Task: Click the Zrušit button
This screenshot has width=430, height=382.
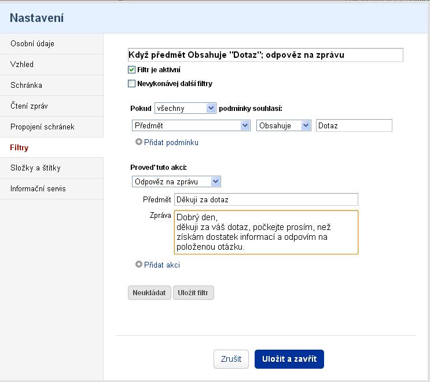Action: 231,359
